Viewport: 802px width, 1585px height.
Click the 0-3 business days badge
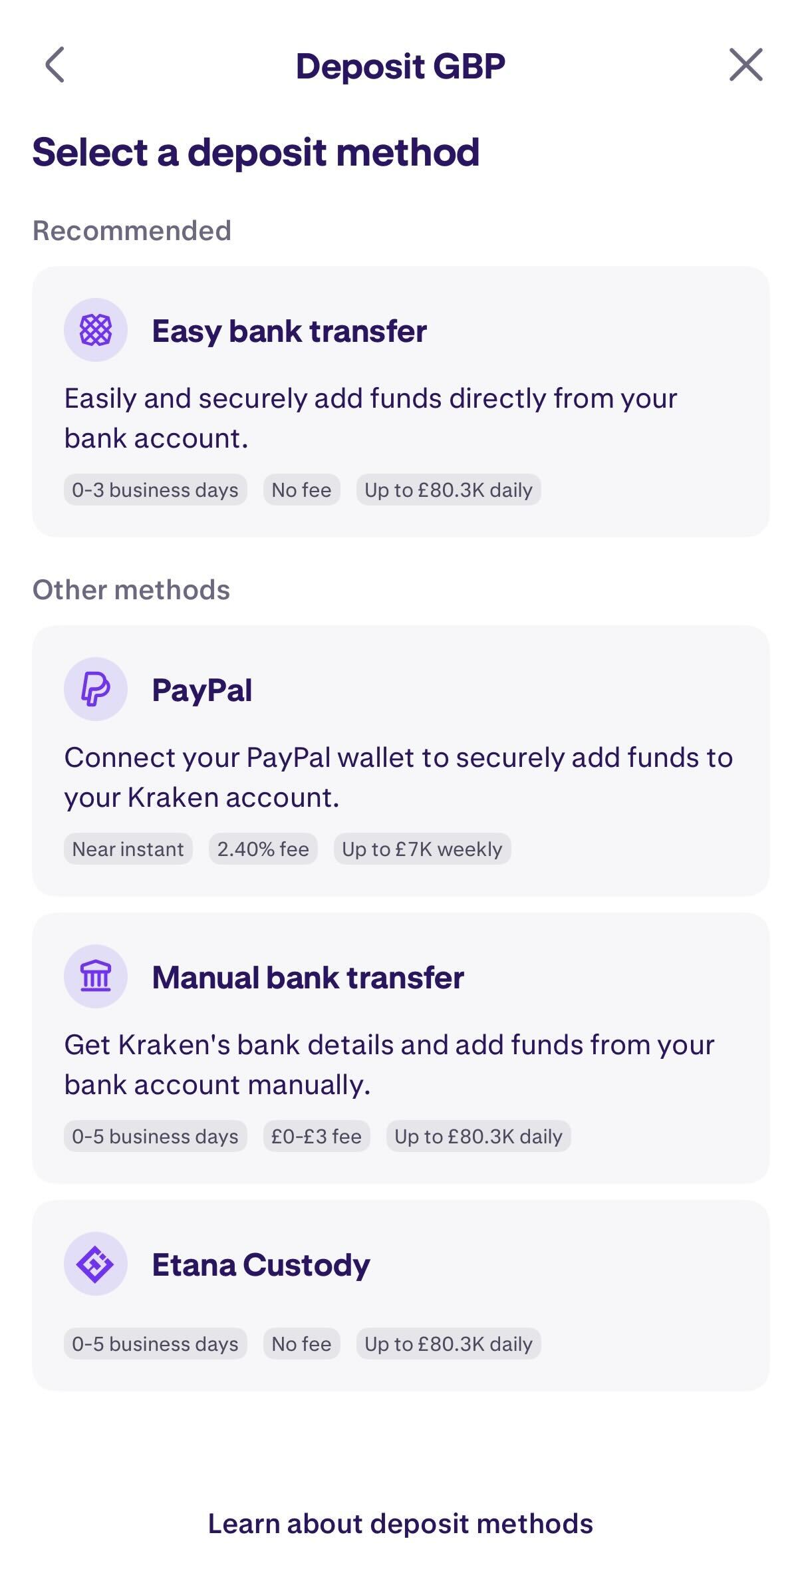click(x=155, y=489)
